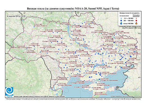Click the понад 1000 MW legend label
The height and width of the screenshot is (103, 146).
point(129,23)
